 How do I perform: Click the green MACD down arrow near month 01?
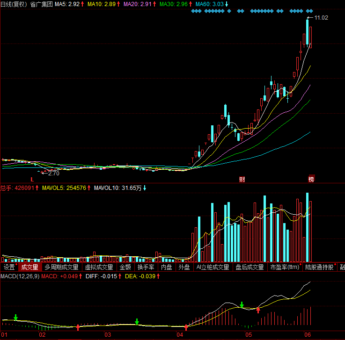click(15, 318)
